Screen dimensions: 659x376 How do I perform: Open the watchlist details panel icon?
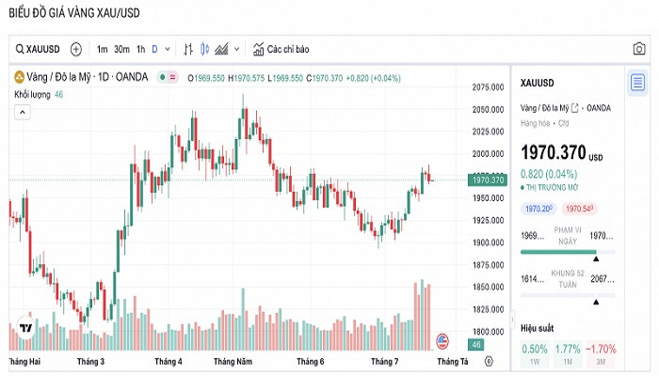point(638,81)
